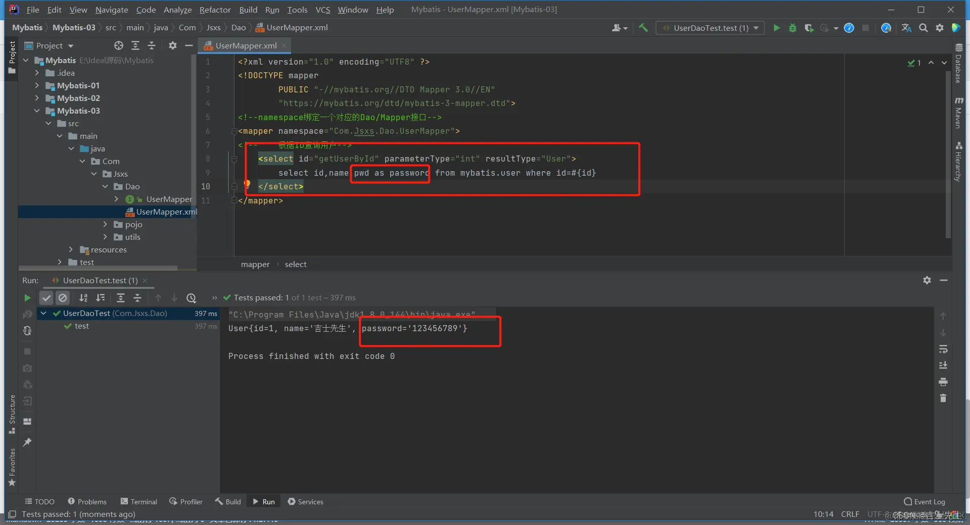
Task: Toggle show passed tests filter
Action: pos(46,298)
